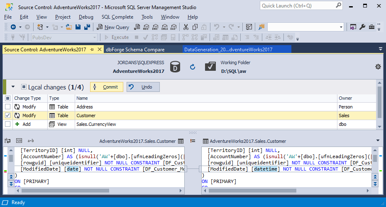Image resolution: width=386 pixels, height=207 pixels.
Task: Open the diff pane options dropdown arrow
Action: pyautogui.click(x=378, y=140)
